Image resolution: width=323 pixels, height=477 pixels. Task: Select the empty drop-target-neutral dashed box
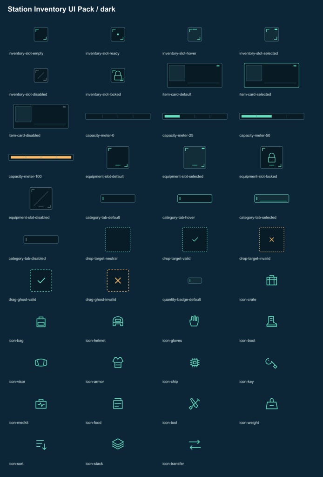[118, 239]
